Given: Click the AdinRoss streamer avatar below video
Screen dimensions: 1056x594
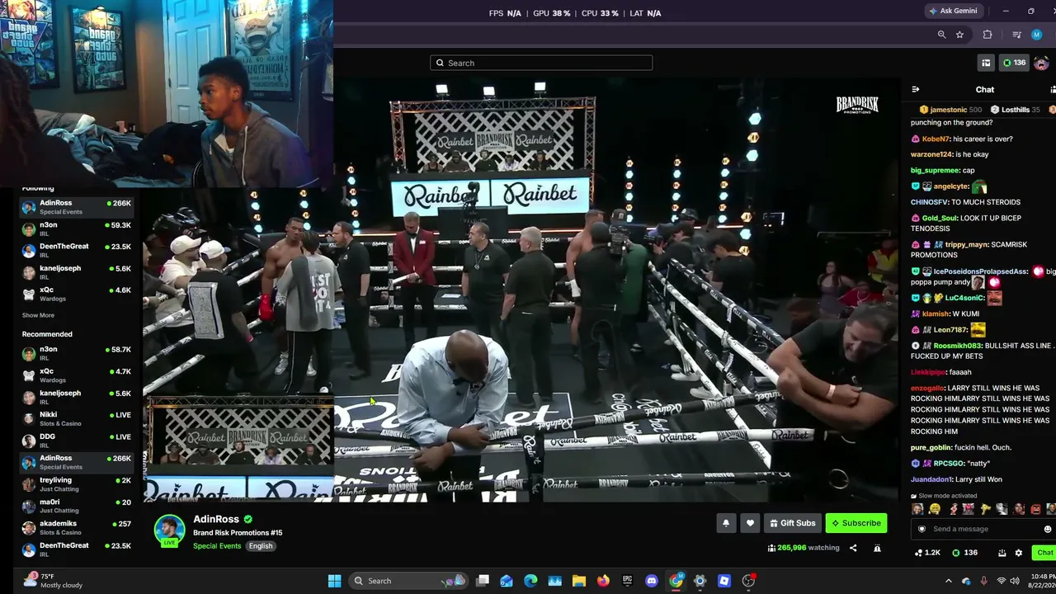Looking at the screenshot, I should pyautogui.click(x=169, y=530).
